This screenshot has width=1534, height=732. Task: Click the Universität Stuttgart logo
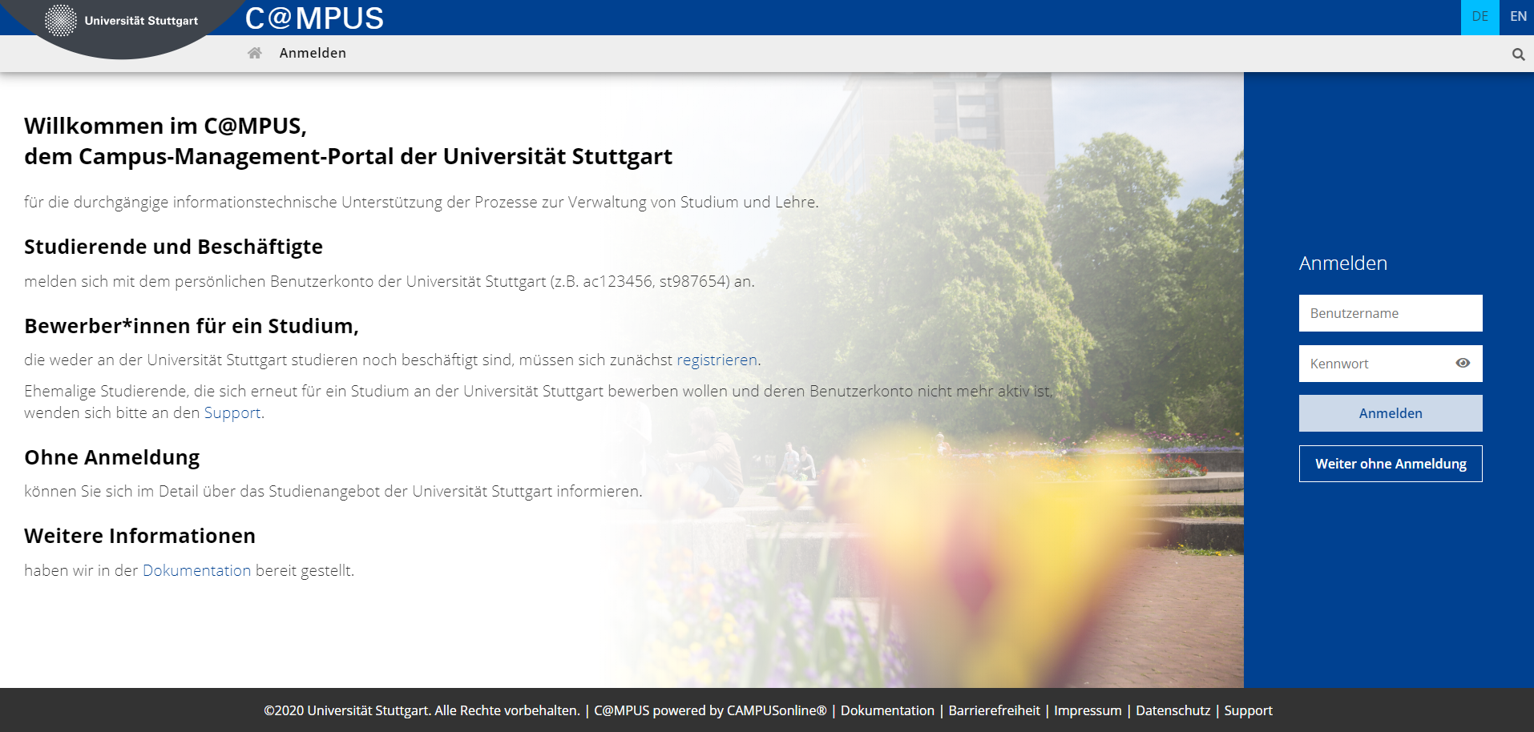pos(121,21)
